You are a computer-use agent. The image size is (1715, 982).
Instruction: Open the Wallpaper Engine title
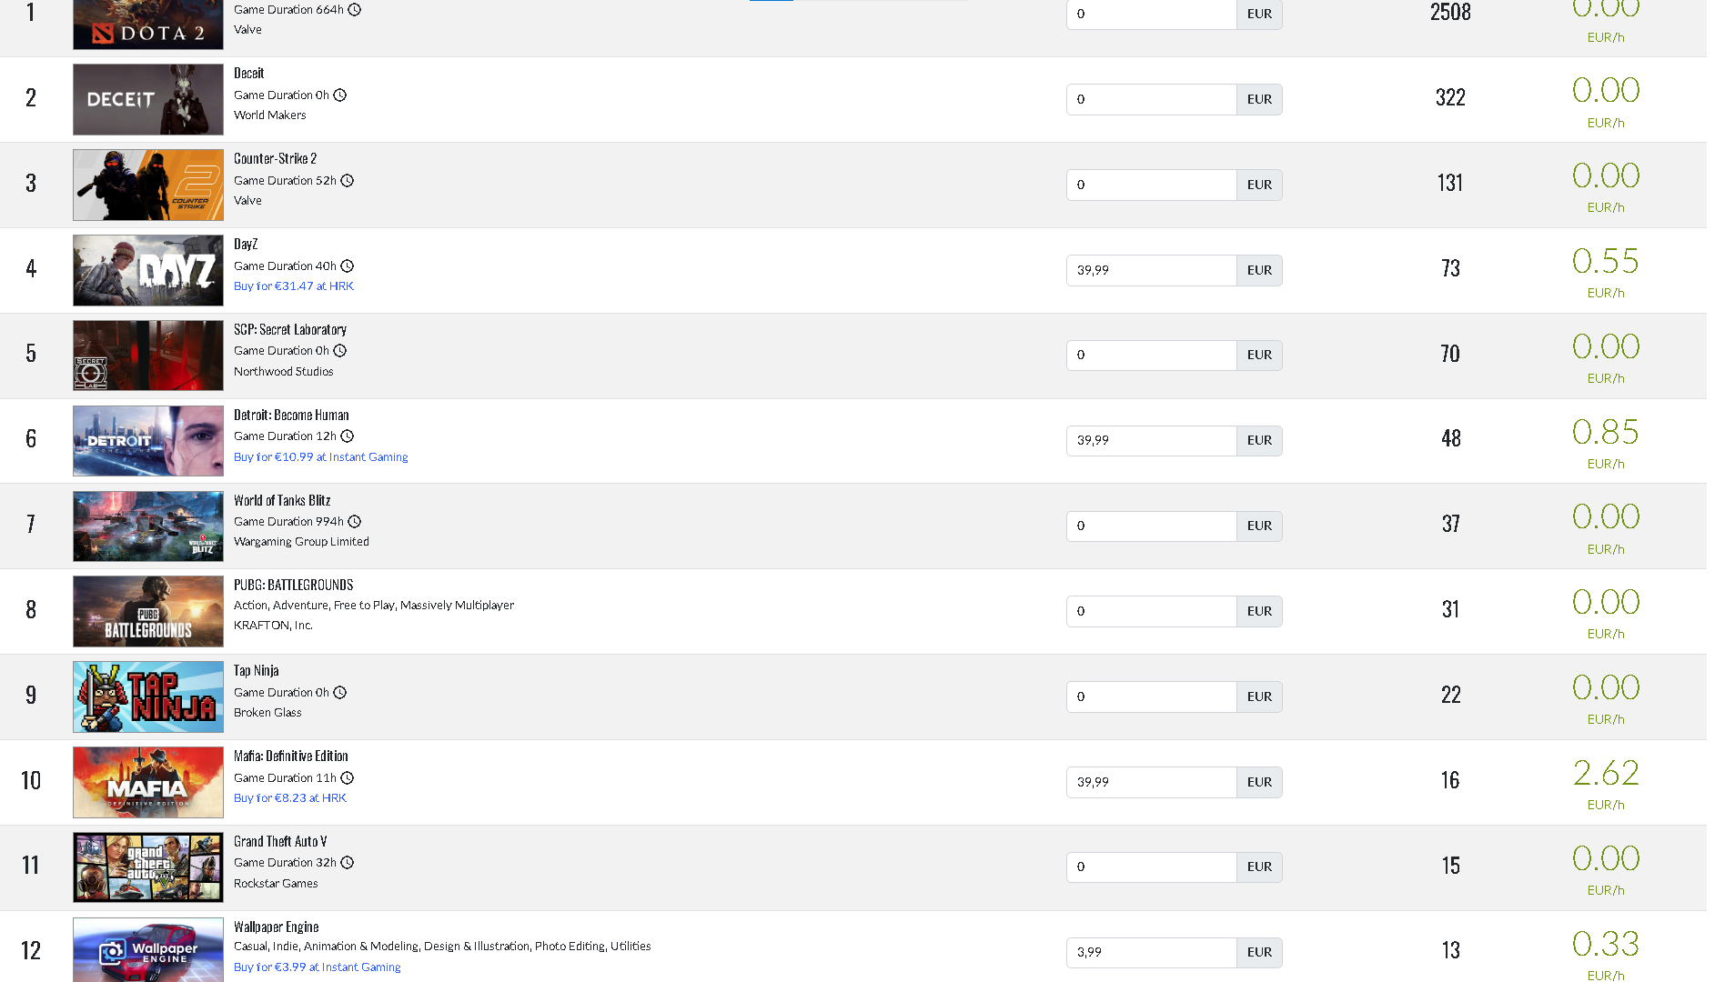pos(277,927)
